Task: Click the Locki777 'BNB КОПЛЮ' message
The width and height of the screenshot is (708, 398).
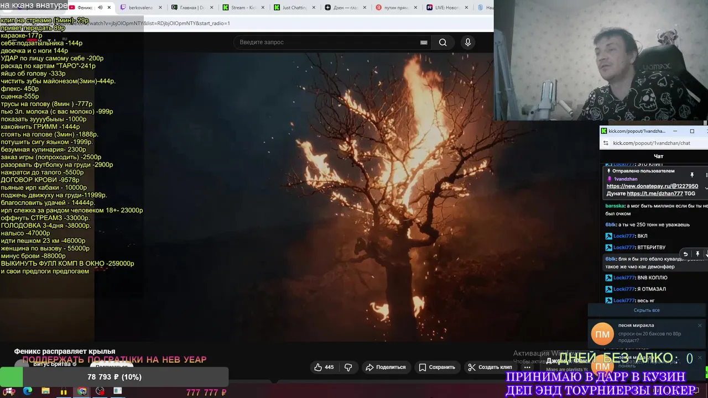Action: (637, 277)
